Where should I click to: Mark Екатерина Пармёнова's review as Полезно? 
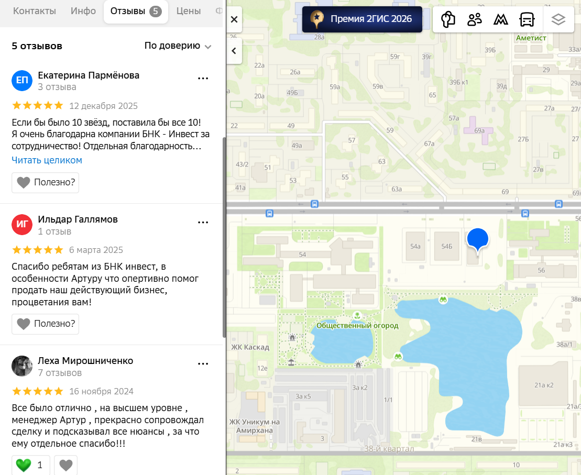point(45,182)
